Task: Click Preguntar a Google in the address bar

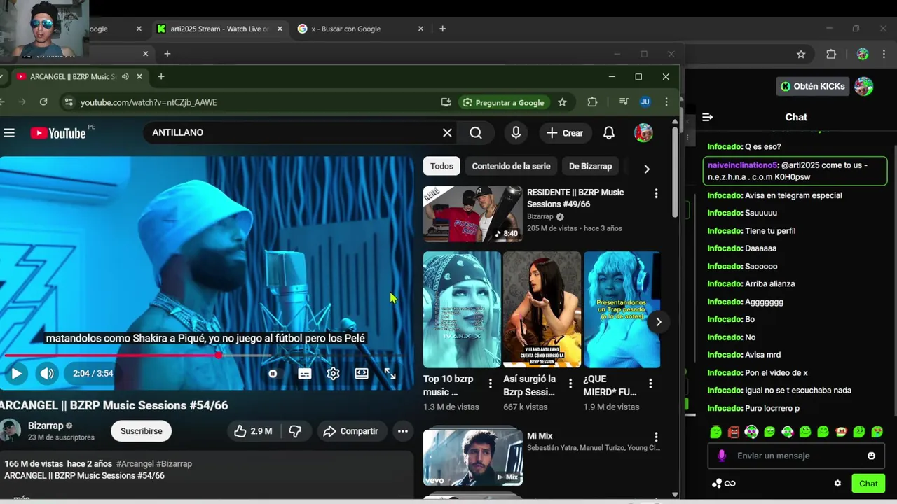Action: point(503,102)
